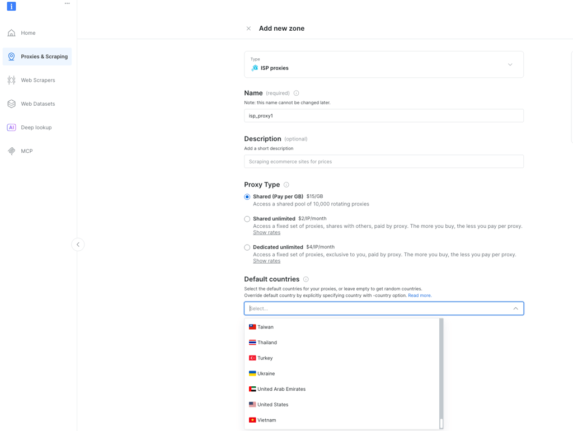Show info tooltip next to Name
573x431 pixels.
(x=297, y=93)
